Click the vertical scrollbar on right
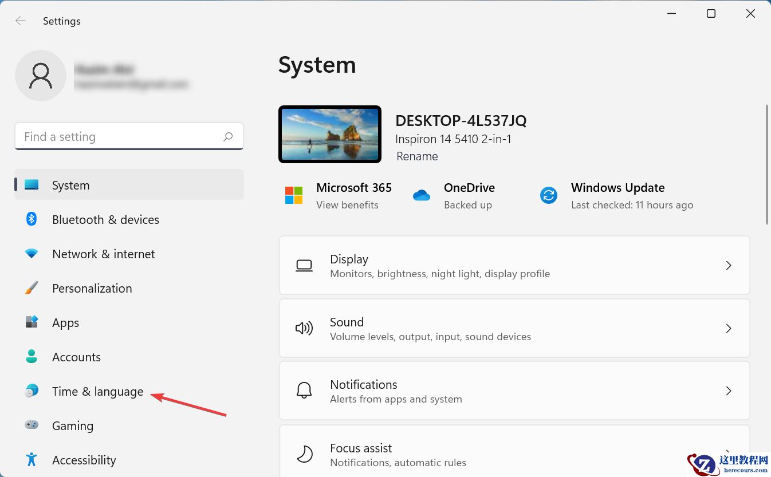Viewport: 771px width, 477px height. pyautogui.click(x=767, y=165)
